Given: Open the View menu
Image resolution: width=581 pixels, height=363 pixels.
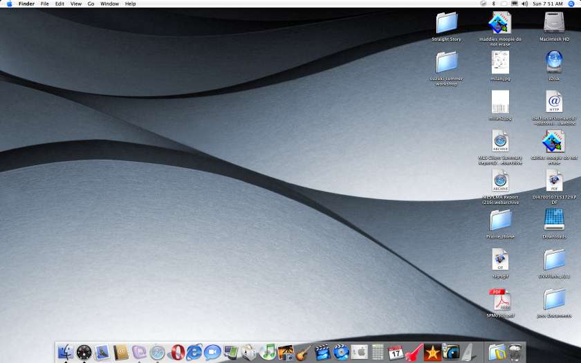Looking at the screenshot, I should [76, 3].
